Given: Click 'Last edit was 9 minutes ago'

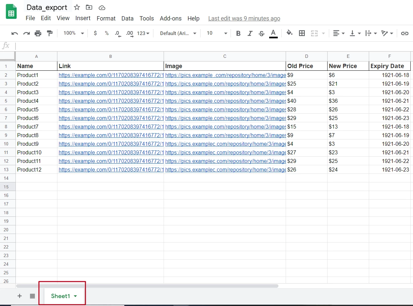Looking at the screenshot, I should [x=244, y=19].
